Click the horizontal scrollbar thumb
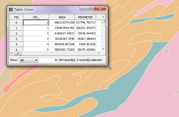179x117 pixels. (18, 53)
